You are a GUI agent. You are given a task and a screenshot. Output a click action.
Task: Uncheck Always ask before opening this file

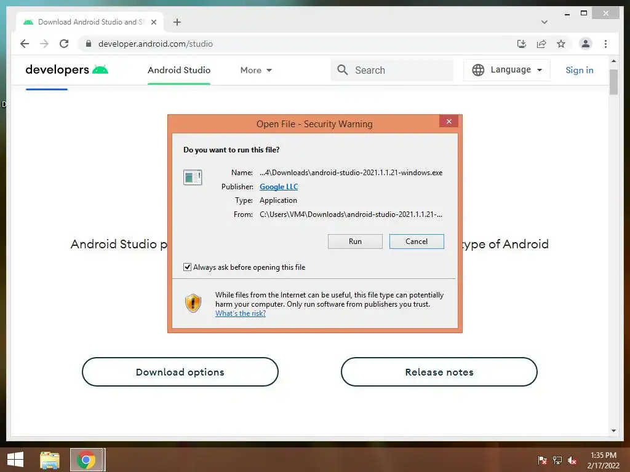click(187, 267)
